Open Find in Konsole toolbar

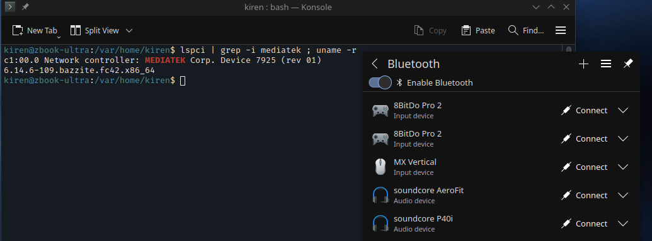(526, 30)
